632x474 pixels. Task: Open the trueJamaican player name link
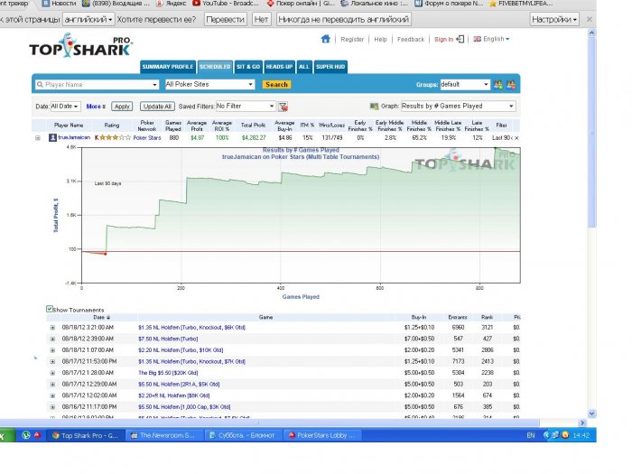(x=74, y=137)
